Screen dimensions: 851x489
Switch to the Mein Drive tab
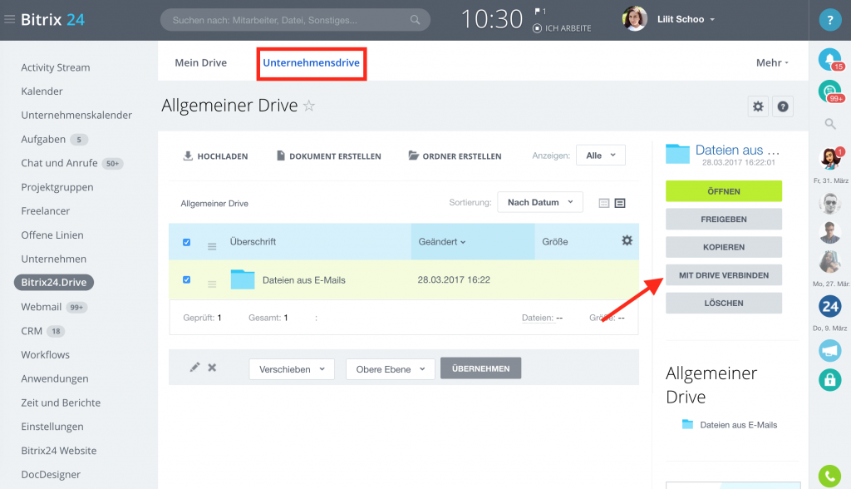pyautogui.click(x=201, y=62)
